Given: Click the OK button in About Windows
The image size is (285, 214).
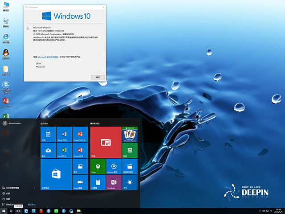Looking at the screenshot, I should 98,77.
